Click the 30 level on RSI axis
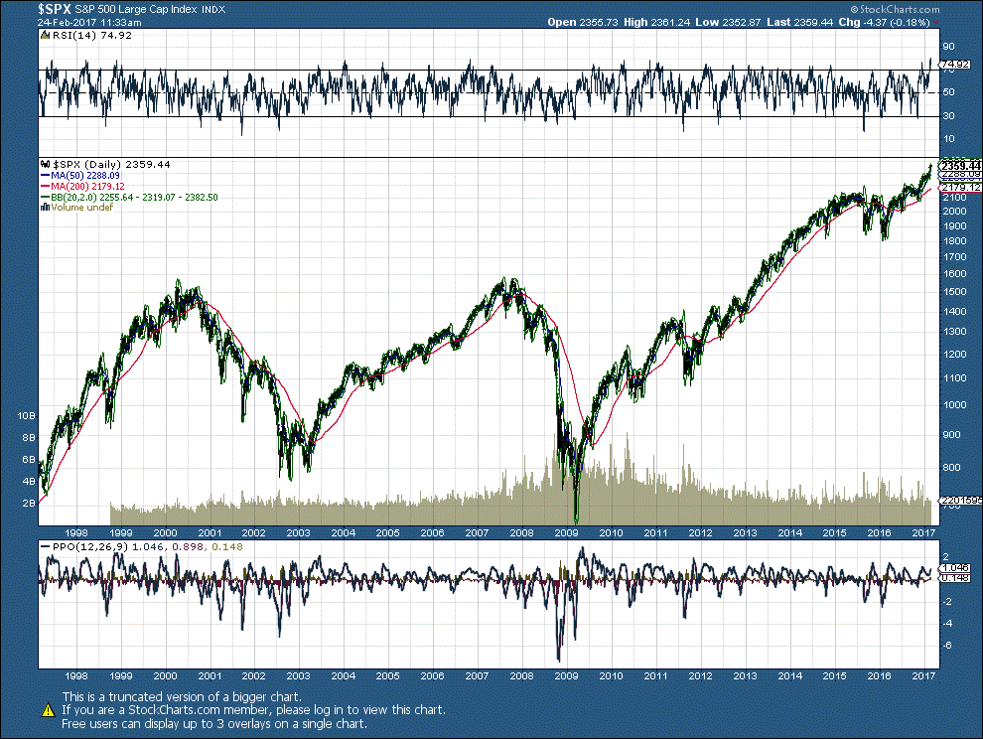983x739 pixels. pos(948,116)
